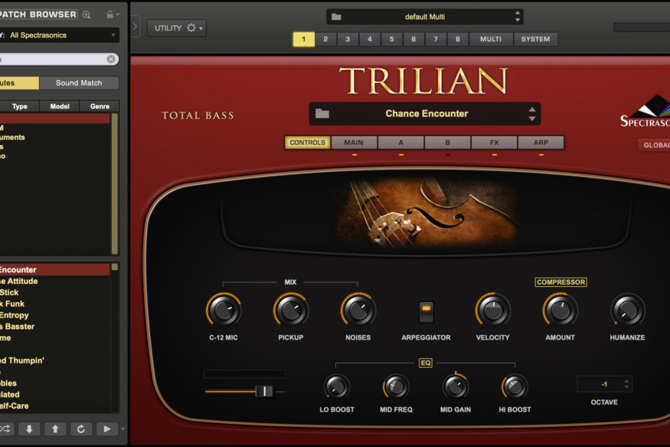This screenshot has width=670, height=447.
Task: Step default Multi preset up/down arrows
Action: (x=517, y=17)
